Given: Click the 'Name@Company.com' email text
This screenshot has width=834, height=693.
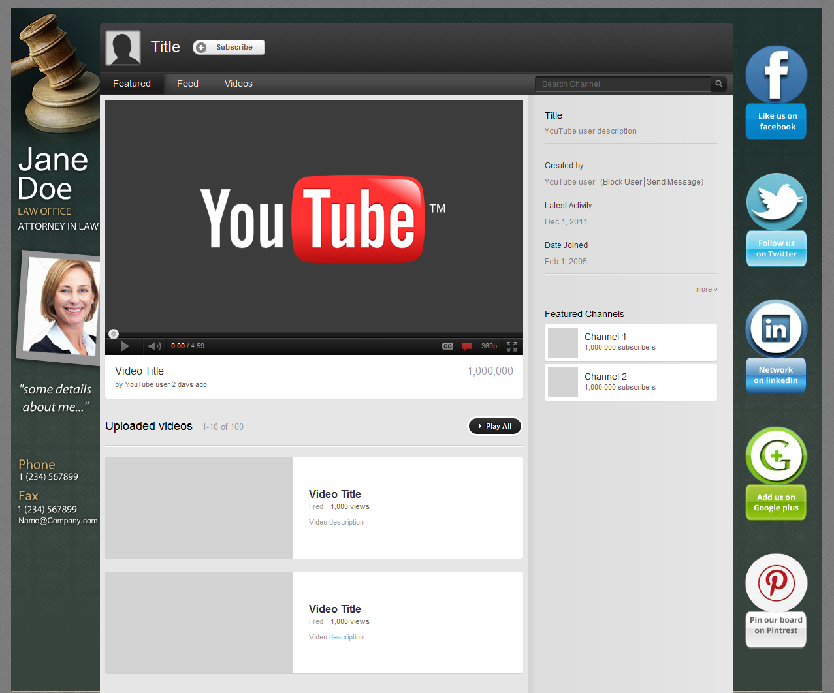Looking at the screenshot, I should point(58,521).
